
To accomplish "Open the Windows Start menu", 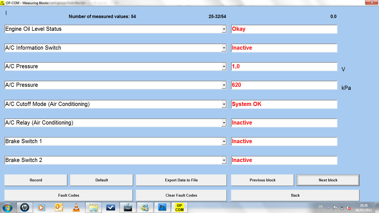I will pyautogui.click(x=7, y=207).
